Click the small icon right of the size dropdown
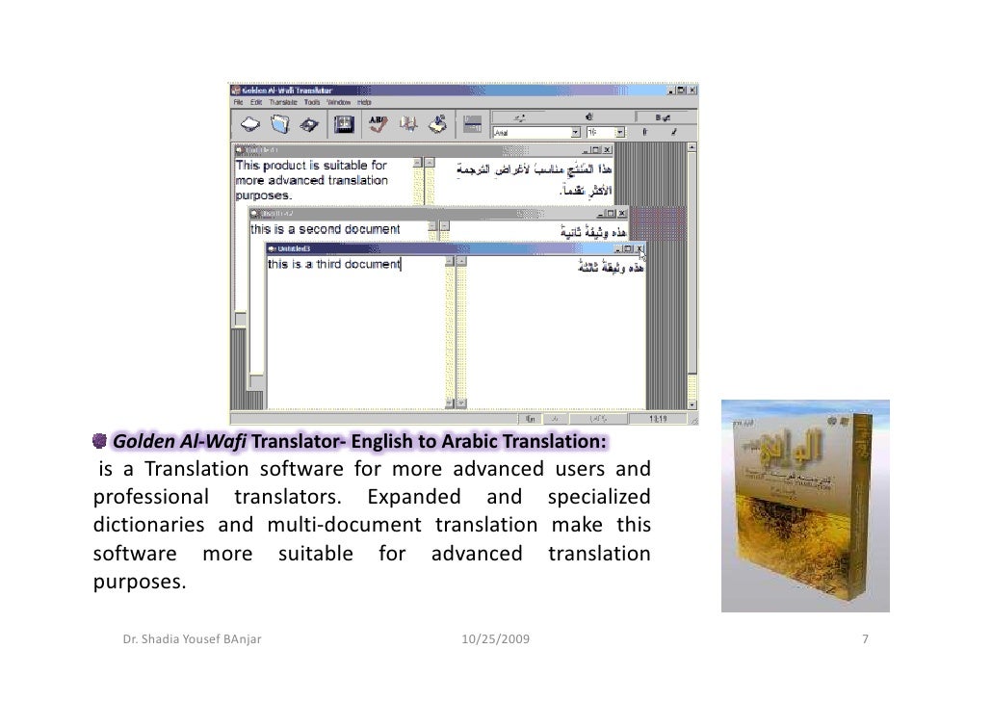The width and height of the screenshot is (992, 701). point(644,132)
